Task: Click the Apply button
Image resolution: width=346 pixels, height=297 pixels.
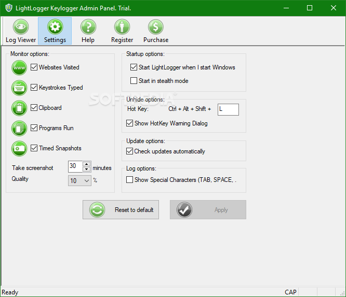Action: [x=208, y=209]
